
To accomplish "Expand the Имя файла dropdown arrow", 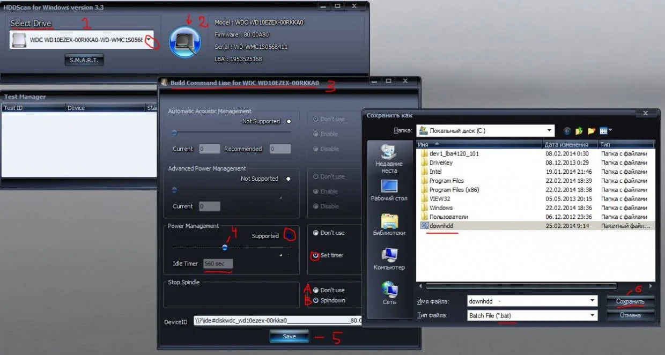I will [593, 301].
